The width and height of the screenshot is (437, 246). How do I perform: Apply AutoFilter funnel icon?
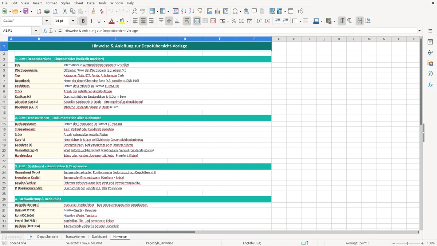200,11
